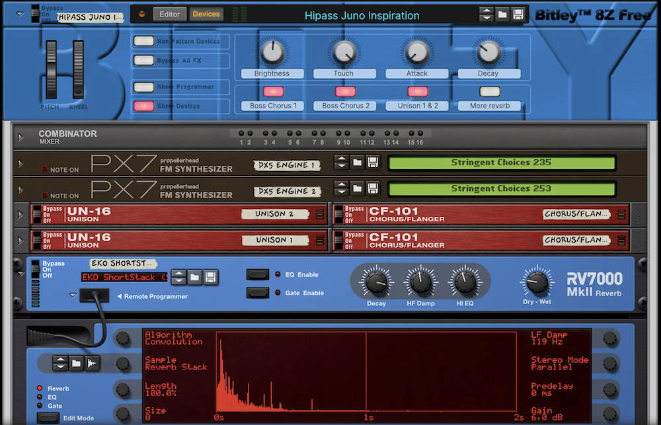
Task: Click Stringent Choices 235 patch display
Action: click(501, 163)
